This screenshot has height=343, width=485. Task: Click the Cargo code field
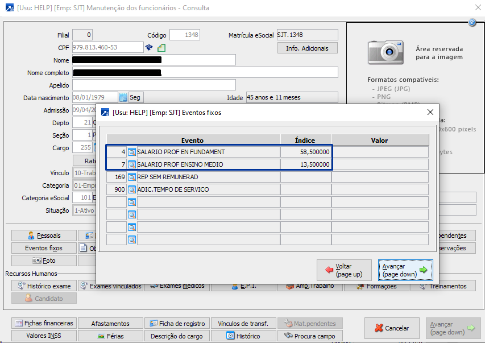pyautogui.click(x=82, y=147)
